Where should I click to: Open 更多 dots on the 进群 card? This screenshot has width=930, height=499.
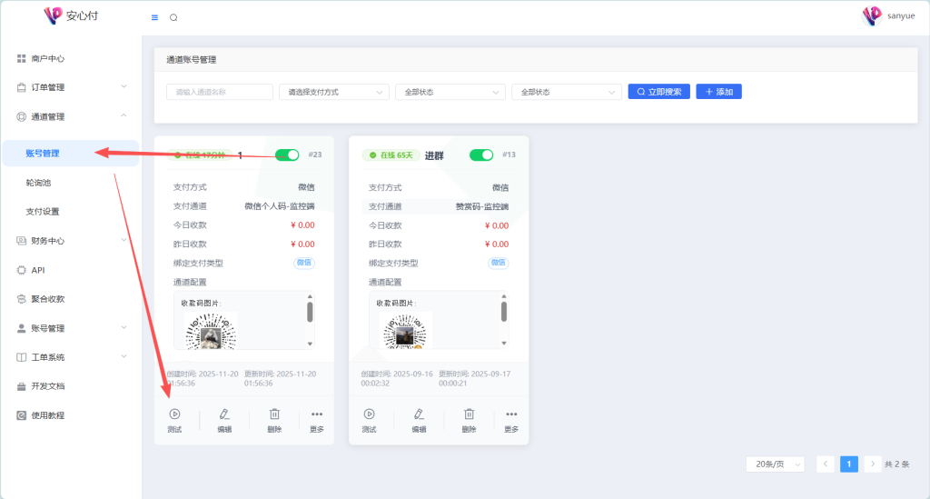(511, 414)
